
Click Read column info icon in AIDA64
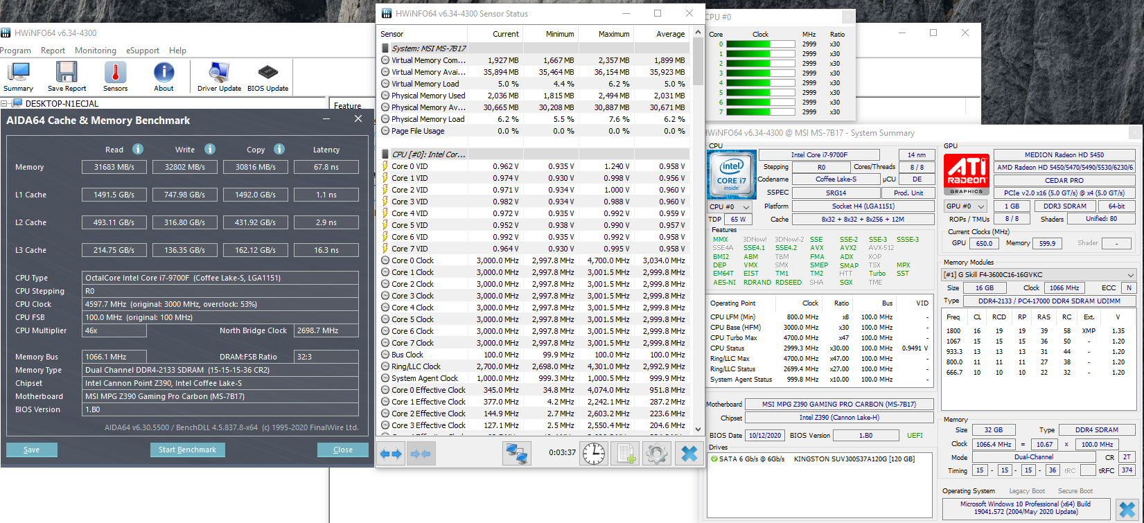pos(138,149)
